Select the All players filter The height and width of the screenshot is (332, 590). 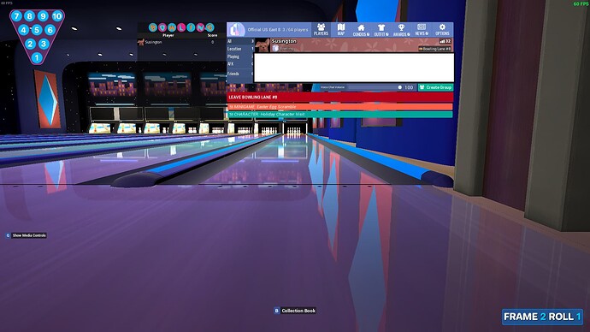tap(240, 41)
